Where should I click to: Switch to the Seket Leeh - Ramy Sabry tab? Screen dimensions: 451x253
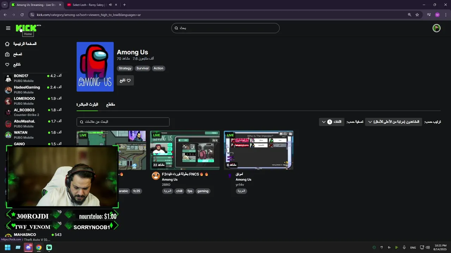tap(92, 5)
